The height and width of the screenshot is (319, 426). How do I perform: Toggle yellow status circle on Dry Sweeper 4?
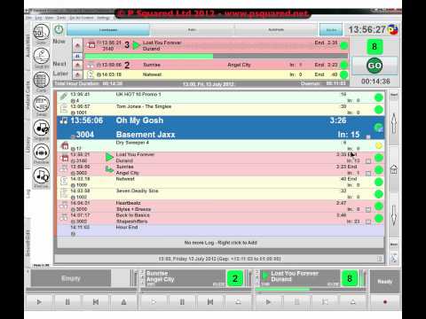[x=379, y=145]
